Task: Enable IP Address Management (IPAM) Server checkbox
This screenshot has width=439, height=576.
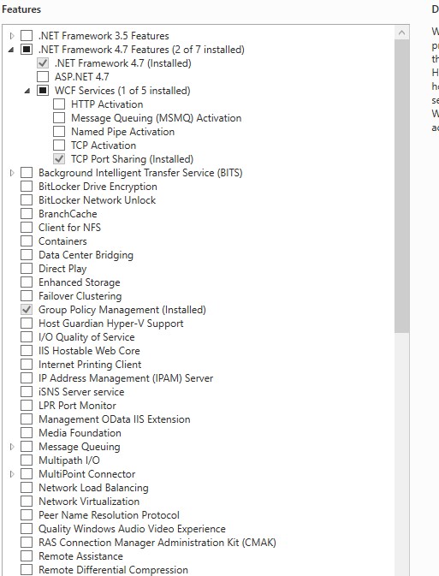Action: [x=27, y=378]
